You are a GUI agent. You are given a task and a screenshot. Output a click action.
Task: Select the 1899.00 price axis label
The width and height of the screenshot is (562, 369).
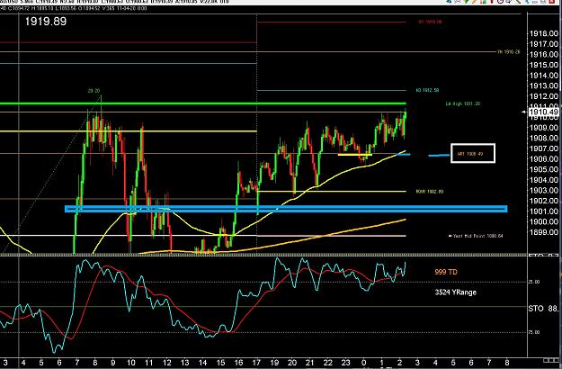(544, 232)
